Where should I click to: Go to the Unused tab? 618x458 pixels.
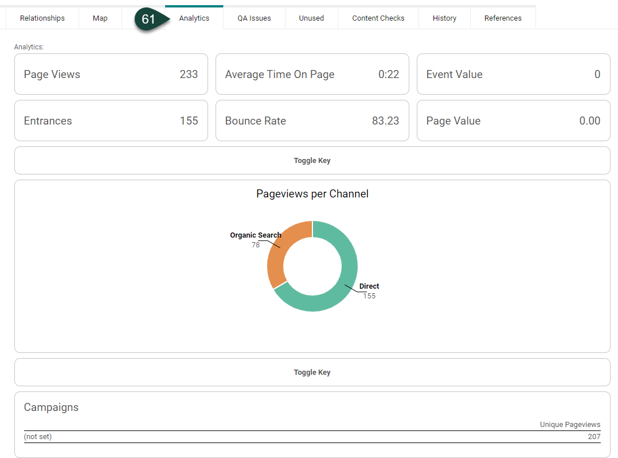[x=311, y=18]
